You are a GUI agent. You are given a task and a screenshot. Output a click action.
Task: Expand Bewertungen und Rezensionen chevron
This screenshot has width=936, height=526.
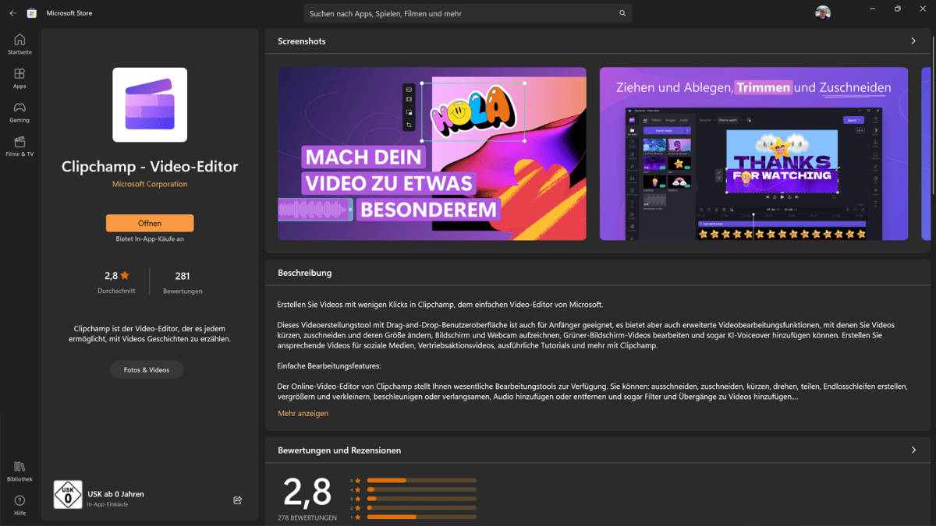click(913, 450)
